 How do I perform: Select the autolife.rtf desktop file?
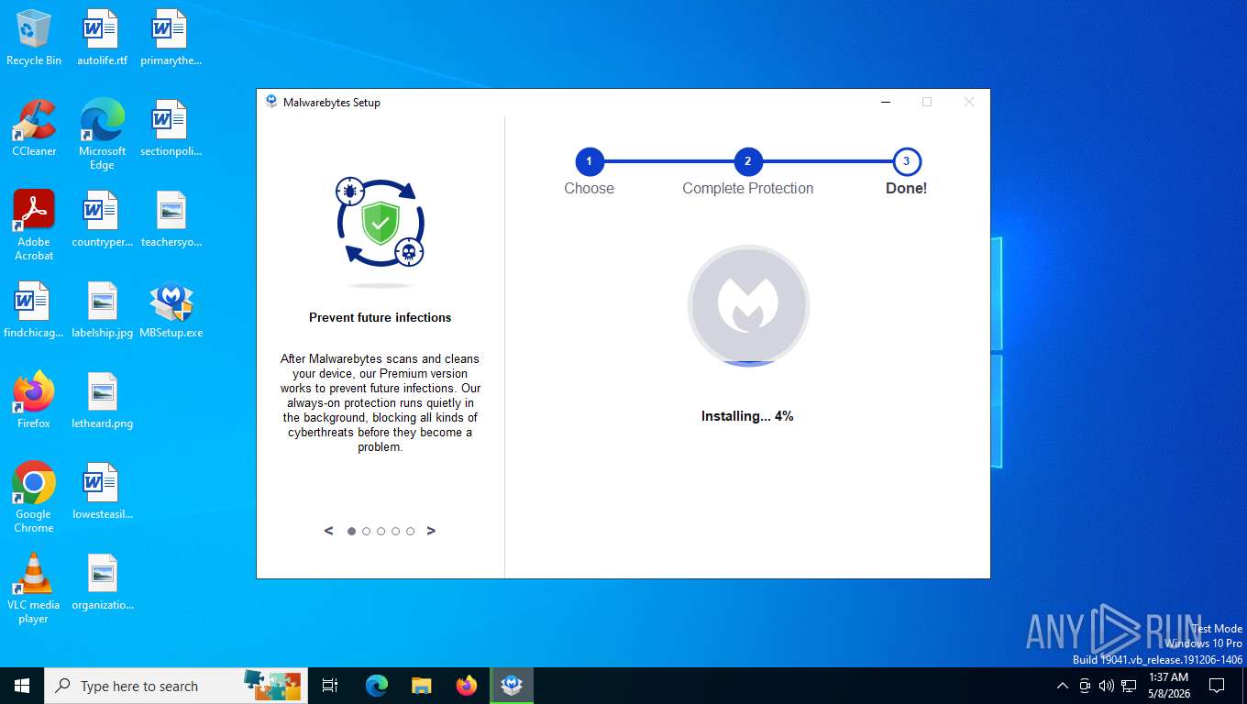(102, 38)
